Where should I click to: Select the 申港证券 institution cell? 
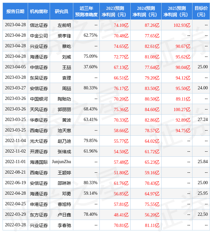pyautogui.click(x=39, y=205)
